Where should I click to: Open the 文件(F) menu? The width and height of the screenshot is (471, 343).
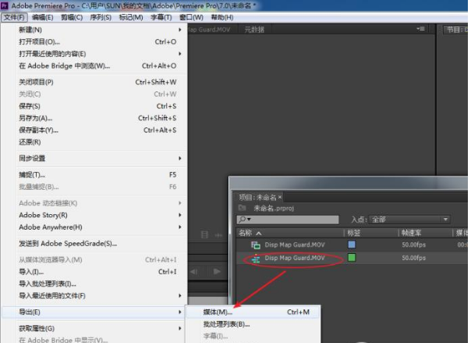(x=14, y=17)
